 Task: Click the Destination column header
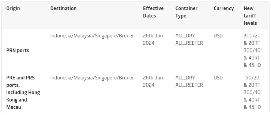(63, 8)
